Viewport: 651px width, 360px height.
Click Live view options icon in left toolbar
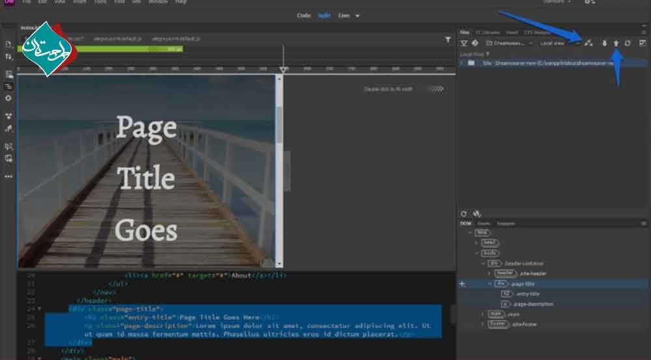8,74
